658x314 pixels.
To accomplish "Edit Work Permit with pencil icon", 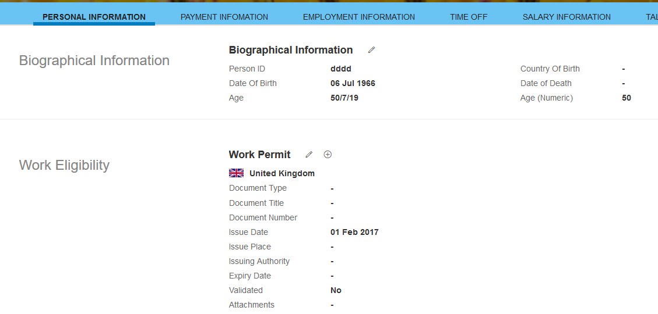I will click(x=309, y=155).
